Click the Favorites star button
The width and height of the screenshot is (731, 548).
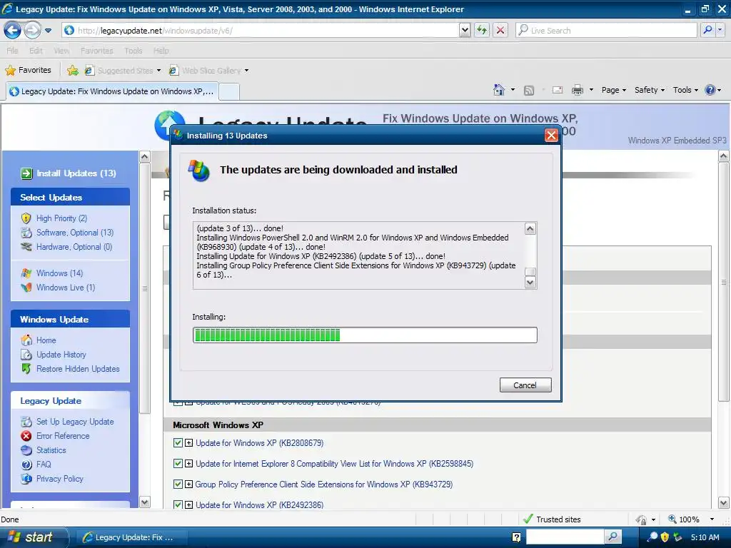click(x=28, y=71)
